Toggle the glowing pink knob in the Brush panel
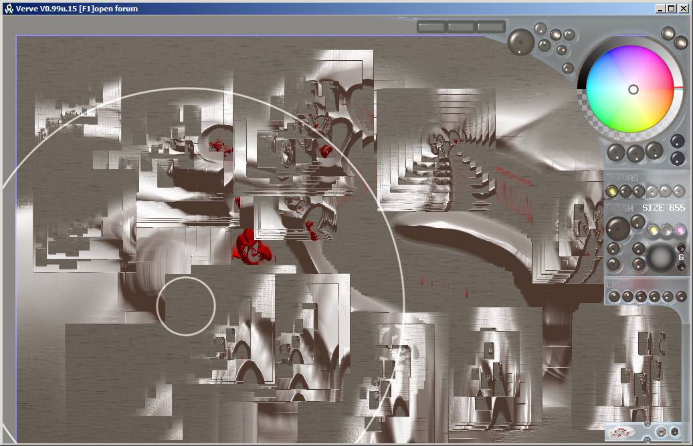 click(x=680, y=230)
